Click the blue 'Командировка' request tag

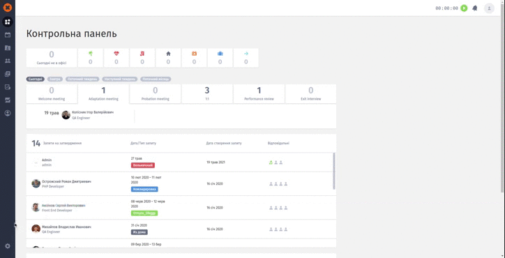(144, 189)
